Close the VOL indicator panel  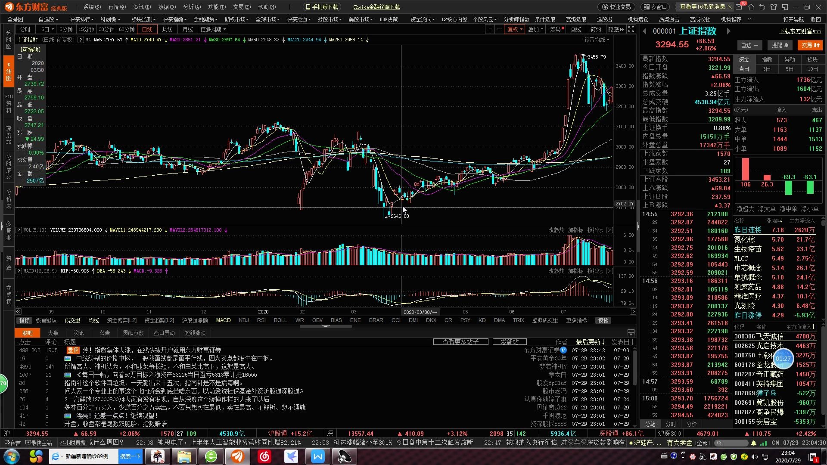(609, 230)
